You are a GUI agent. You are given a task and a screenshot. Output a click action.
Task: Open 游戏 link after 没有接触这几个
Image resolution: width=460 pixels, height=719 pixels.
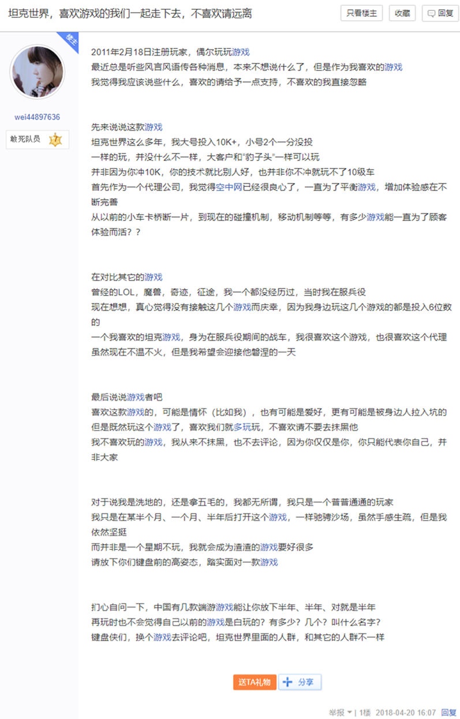pos(242,307)
